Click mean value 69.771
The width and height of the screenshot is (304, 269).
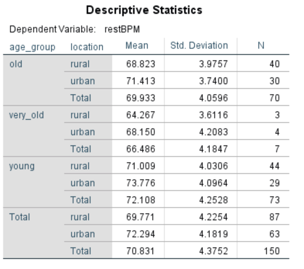pyautogui.click(x=140, y=217)
